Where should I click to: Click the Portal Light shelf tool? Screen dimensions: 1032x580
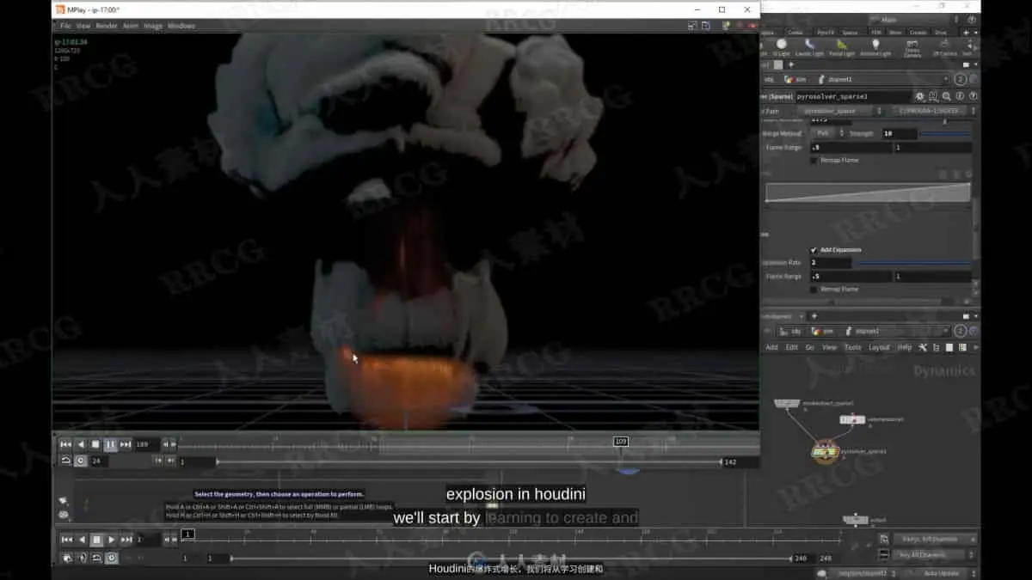(842, 47)
